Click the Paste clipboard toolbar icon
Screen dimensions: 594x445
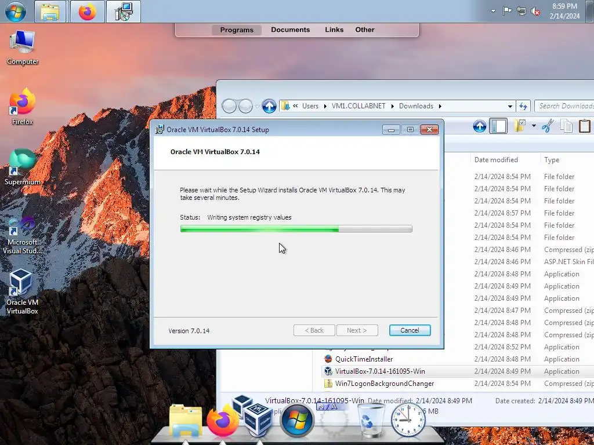(x=585, y=126)
